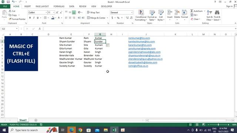The image size is (237, 133).
Task: Open the Format cells dropdown
Action: (x=184, y=16)
